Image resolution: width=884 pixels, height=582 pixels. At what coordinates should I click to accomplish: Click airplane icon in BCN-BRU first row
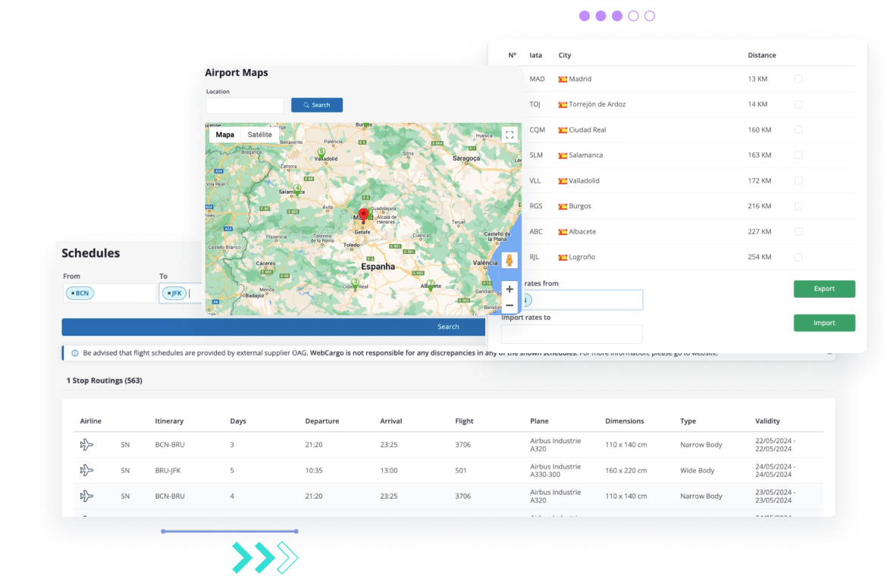86,445
